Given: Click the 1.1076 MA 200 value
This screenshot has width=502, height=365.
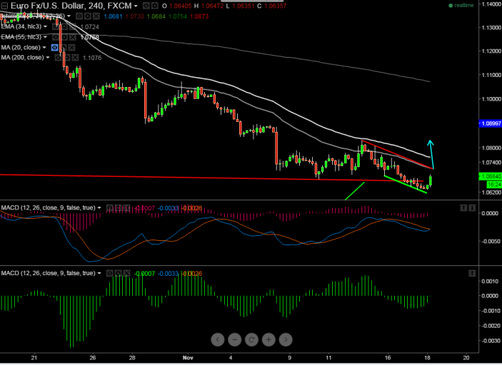Looking at the screenshot, I should [92, 58].
